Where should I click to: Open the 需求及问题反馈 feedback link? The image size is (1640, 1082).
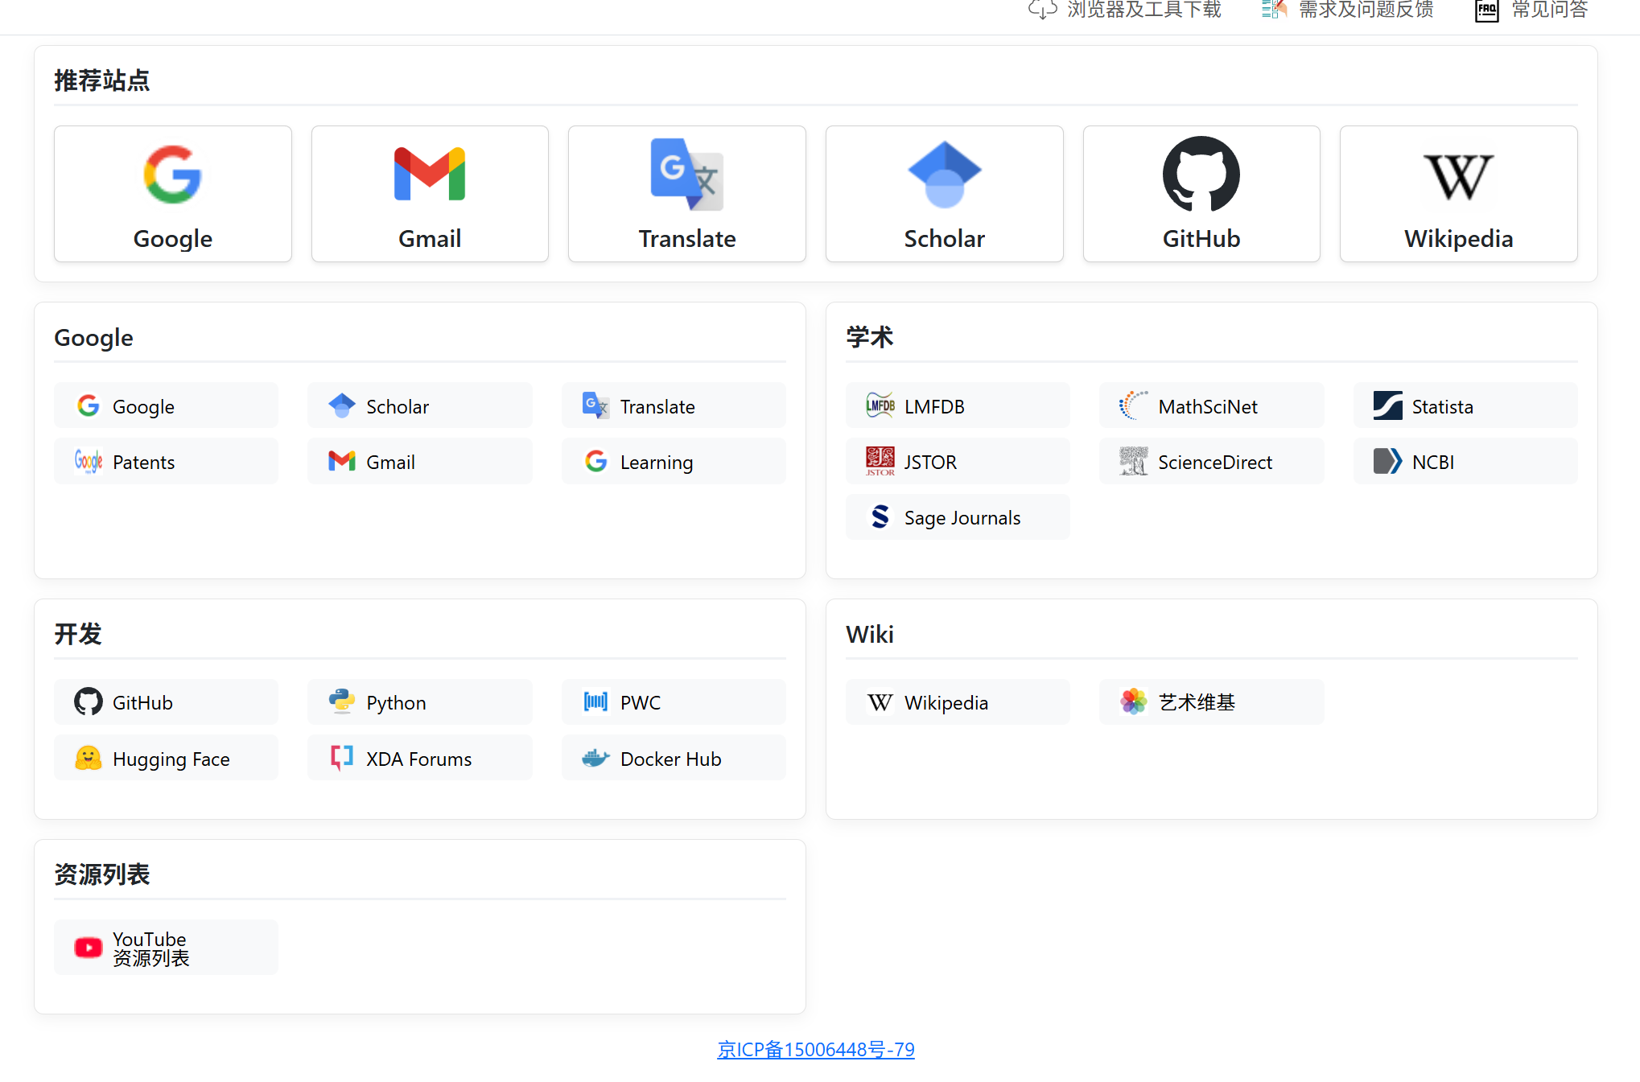1348,10
